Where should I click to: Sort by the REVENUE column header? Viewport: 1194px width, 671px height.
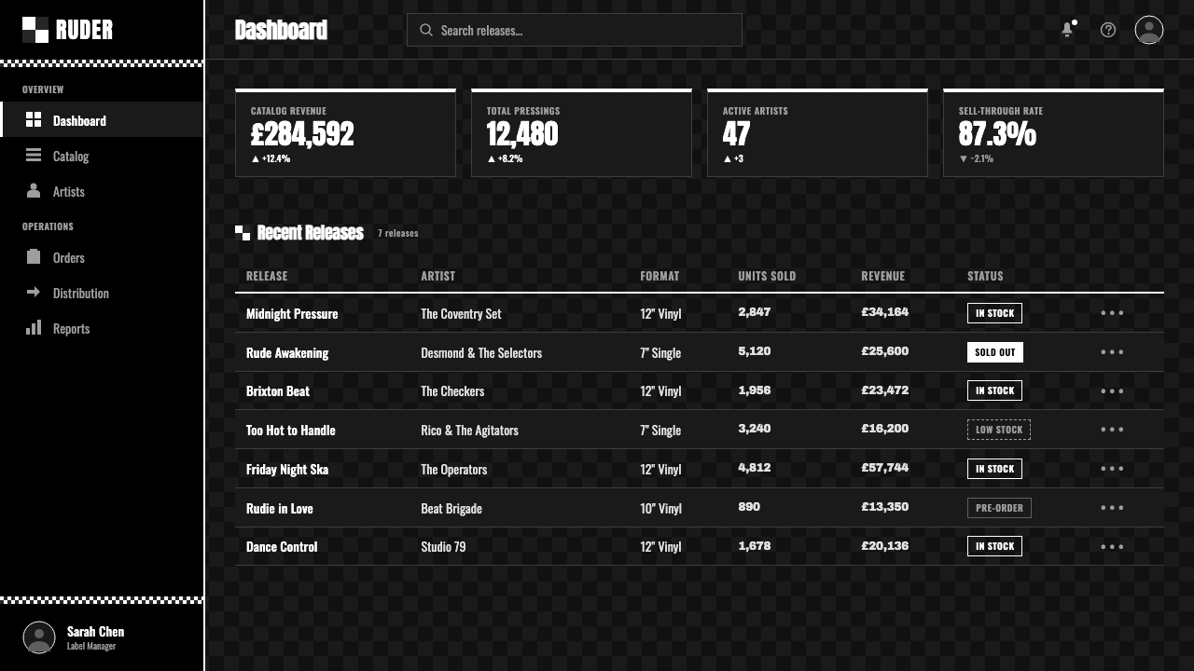point(883,276)
